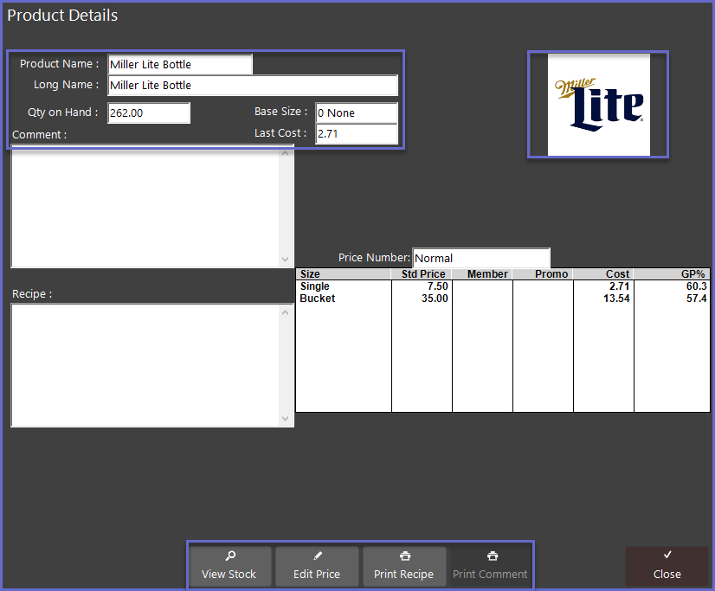Click inside the Comment text area
The image size is (715, 591).
145,208
